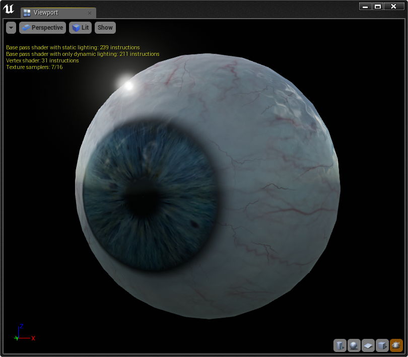Click the Unreal Engine logo icon
Image resolution: width=408 pixels, height=357 pixels.
coord(9,9)
